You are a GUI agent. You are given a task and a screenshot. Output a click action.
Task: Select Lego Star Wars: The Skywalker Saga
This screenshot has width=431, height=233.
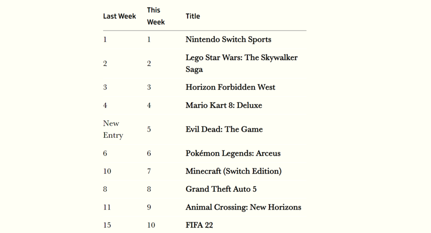coord(242,63)
